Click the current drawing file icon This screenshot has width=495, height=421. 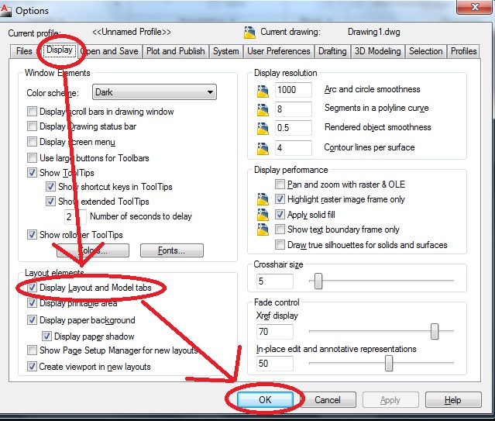[x=249, y=33]
